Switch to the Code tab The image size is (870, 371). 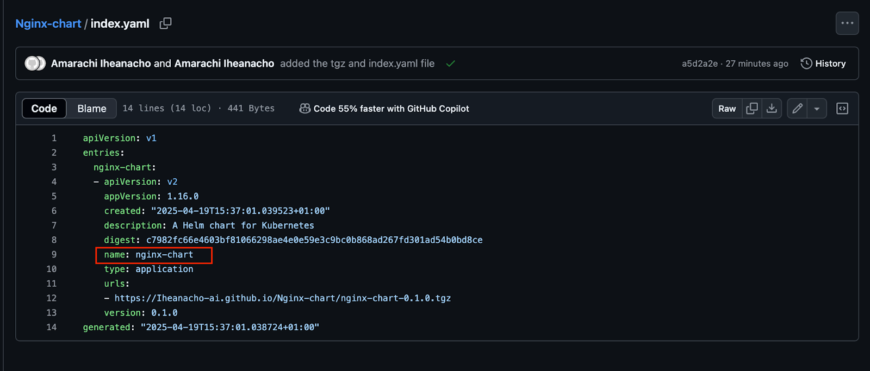[x=44, y=109]
